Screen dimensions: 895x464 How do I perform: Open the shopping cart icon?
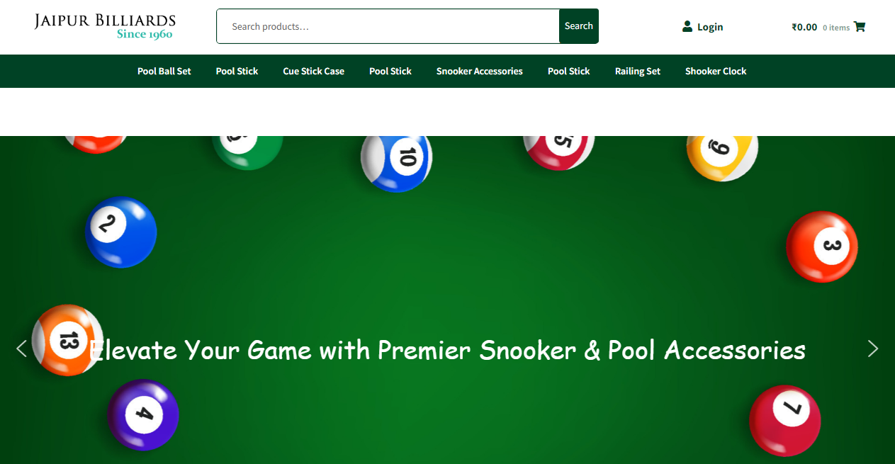(x=860, y=27)
